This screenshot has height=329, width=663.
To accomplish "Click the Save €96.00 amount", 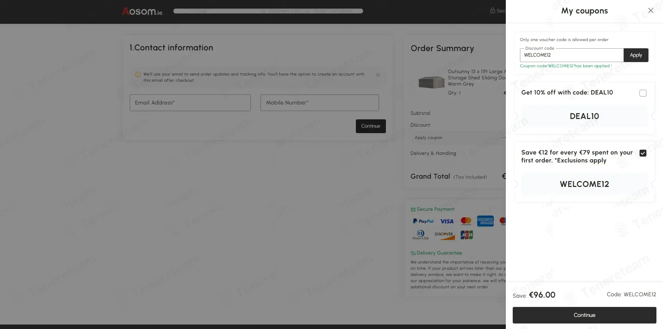I will pyautogui.click(x=542, y=295).
